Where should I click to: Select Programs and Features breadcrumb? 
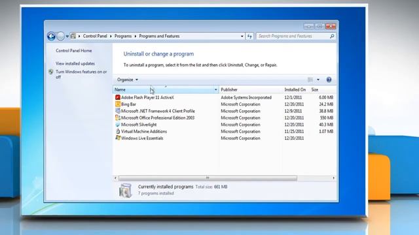[x=159, y=36]
